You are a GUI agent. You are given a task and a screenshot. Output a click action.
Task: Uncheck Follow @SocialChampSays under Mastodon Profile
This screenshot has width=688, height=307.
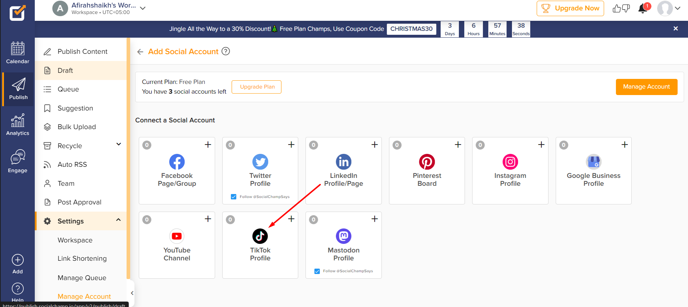pos(317,271)
